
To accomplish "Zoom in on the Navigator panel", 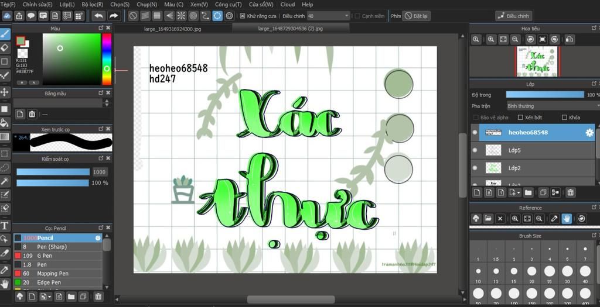I will click(491, 39).
